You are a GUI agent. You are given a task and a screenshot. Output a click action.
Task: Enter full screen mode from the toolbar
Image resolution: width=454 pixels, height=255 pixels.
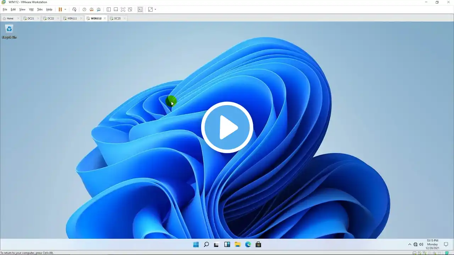[x=123, y=10]
